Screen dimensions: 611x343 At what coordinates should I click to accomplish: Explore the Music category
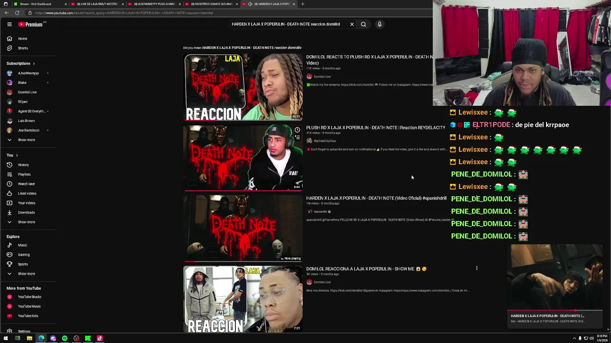pyautogui.click(x=22, y=245)
